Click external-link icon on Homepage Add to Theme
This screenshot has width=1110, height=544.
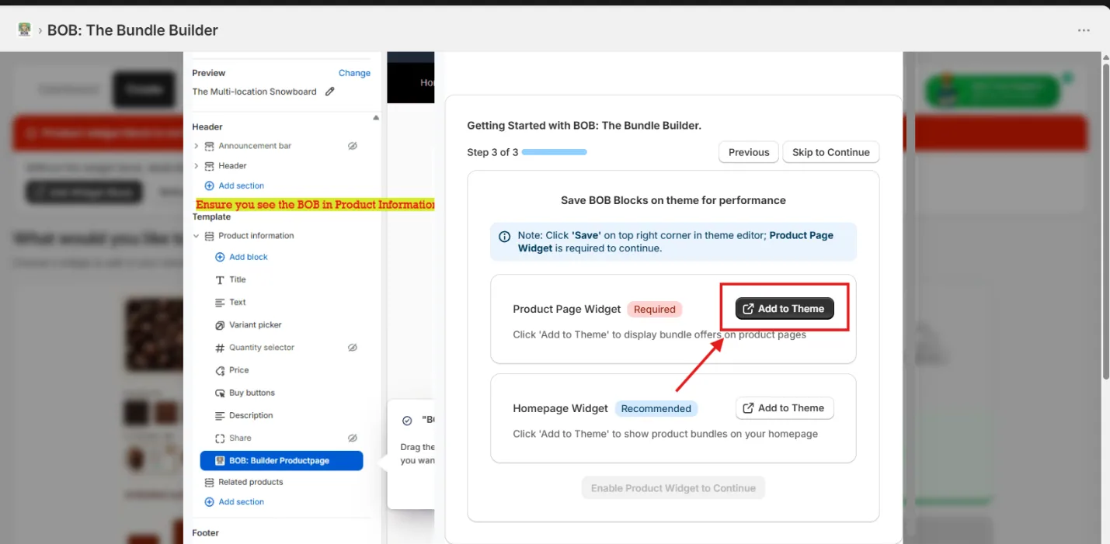(748, 408)
